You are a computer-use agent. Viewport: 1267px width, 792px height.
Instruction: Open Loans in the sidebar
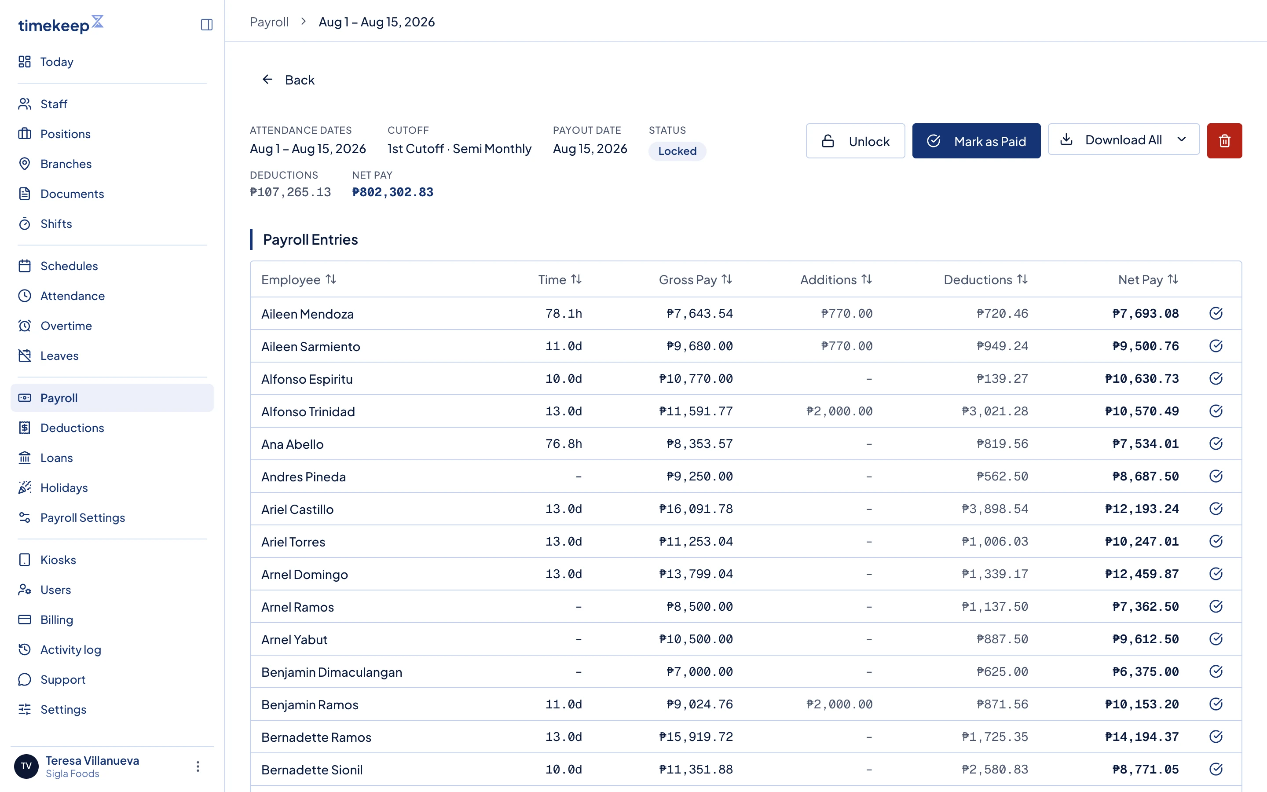pyautogui.click(x=112, y=458)
